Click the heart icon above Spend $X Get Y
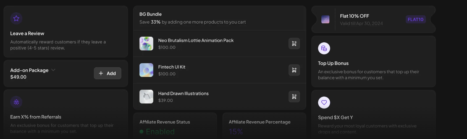The width and height of the screenshot is (467, 139). [324, 103]
